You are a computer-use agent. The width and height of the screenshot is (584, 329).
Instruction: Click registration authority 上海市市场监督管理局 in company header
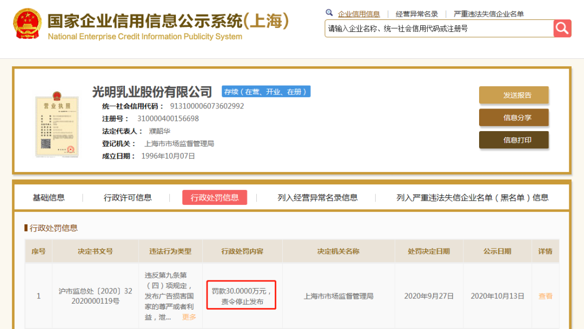pyautogui.click(x=179, y=143)
